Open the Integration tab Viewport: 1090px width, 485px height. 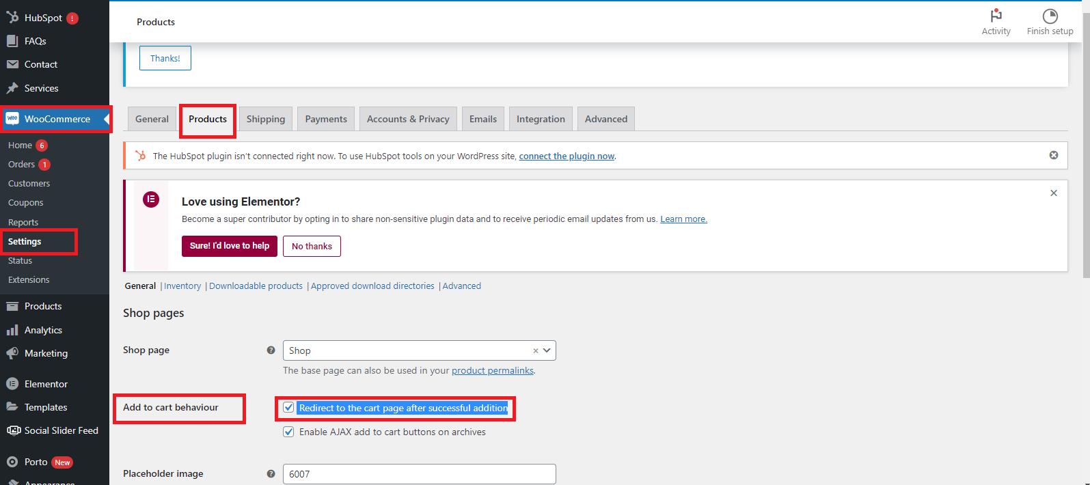541,119
